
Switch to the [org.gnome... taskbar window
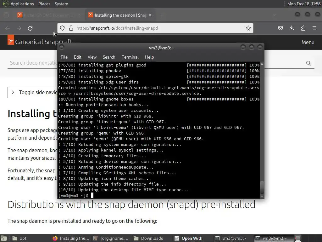[x=111, y=238]
